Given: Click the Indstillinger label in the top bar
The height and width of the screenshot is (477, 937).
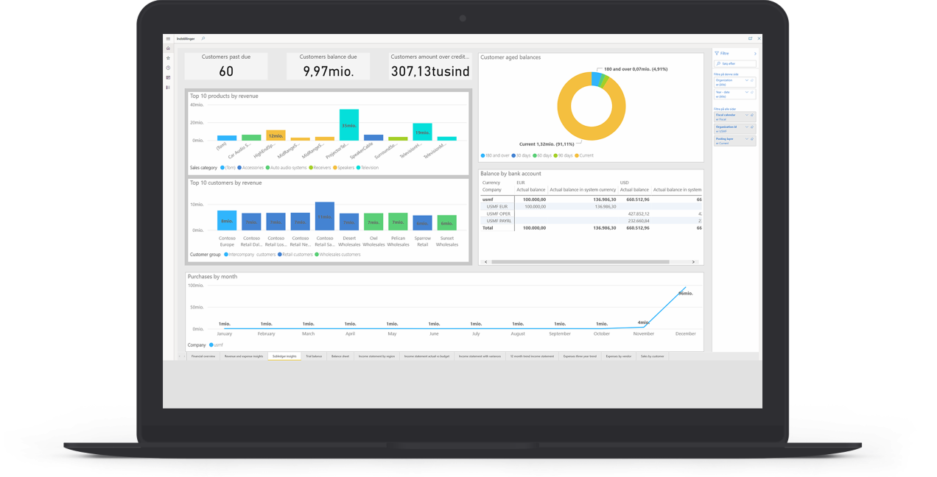Looking at the screenshot, I should (x=186, y=38).
